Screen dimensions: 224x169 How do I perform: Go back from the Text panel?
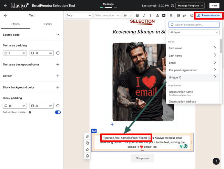pos(6,15)
